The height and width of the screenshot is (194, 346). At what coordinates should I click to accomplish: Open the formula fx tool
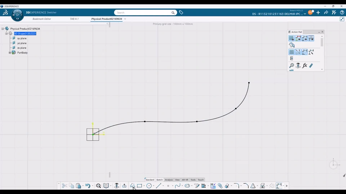305,65
